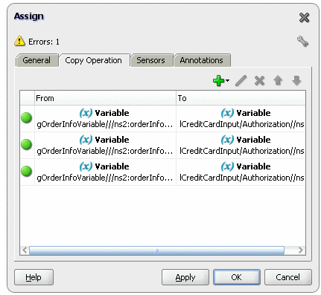
Task: Open the dropdown arrow beside the green plus
Action: [227, 80]
